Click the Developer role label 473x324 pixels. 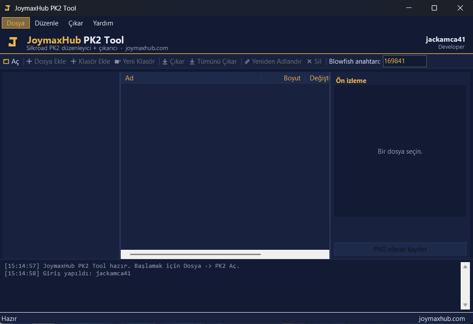pyautogui.click(x=451, y=47)
